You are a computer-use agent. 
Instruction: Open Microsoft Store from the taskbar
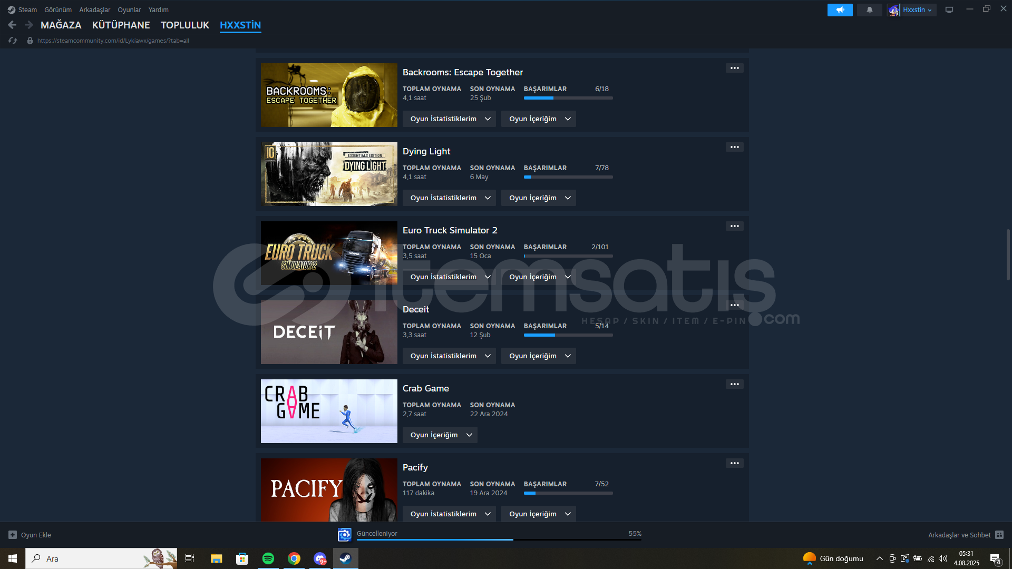[x=242, y=558]
